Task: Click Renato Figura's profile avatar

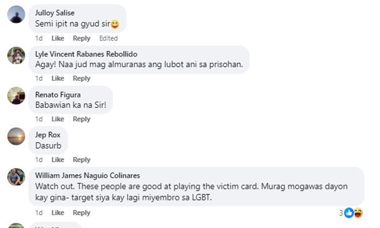Action: (x=16, y=96)
